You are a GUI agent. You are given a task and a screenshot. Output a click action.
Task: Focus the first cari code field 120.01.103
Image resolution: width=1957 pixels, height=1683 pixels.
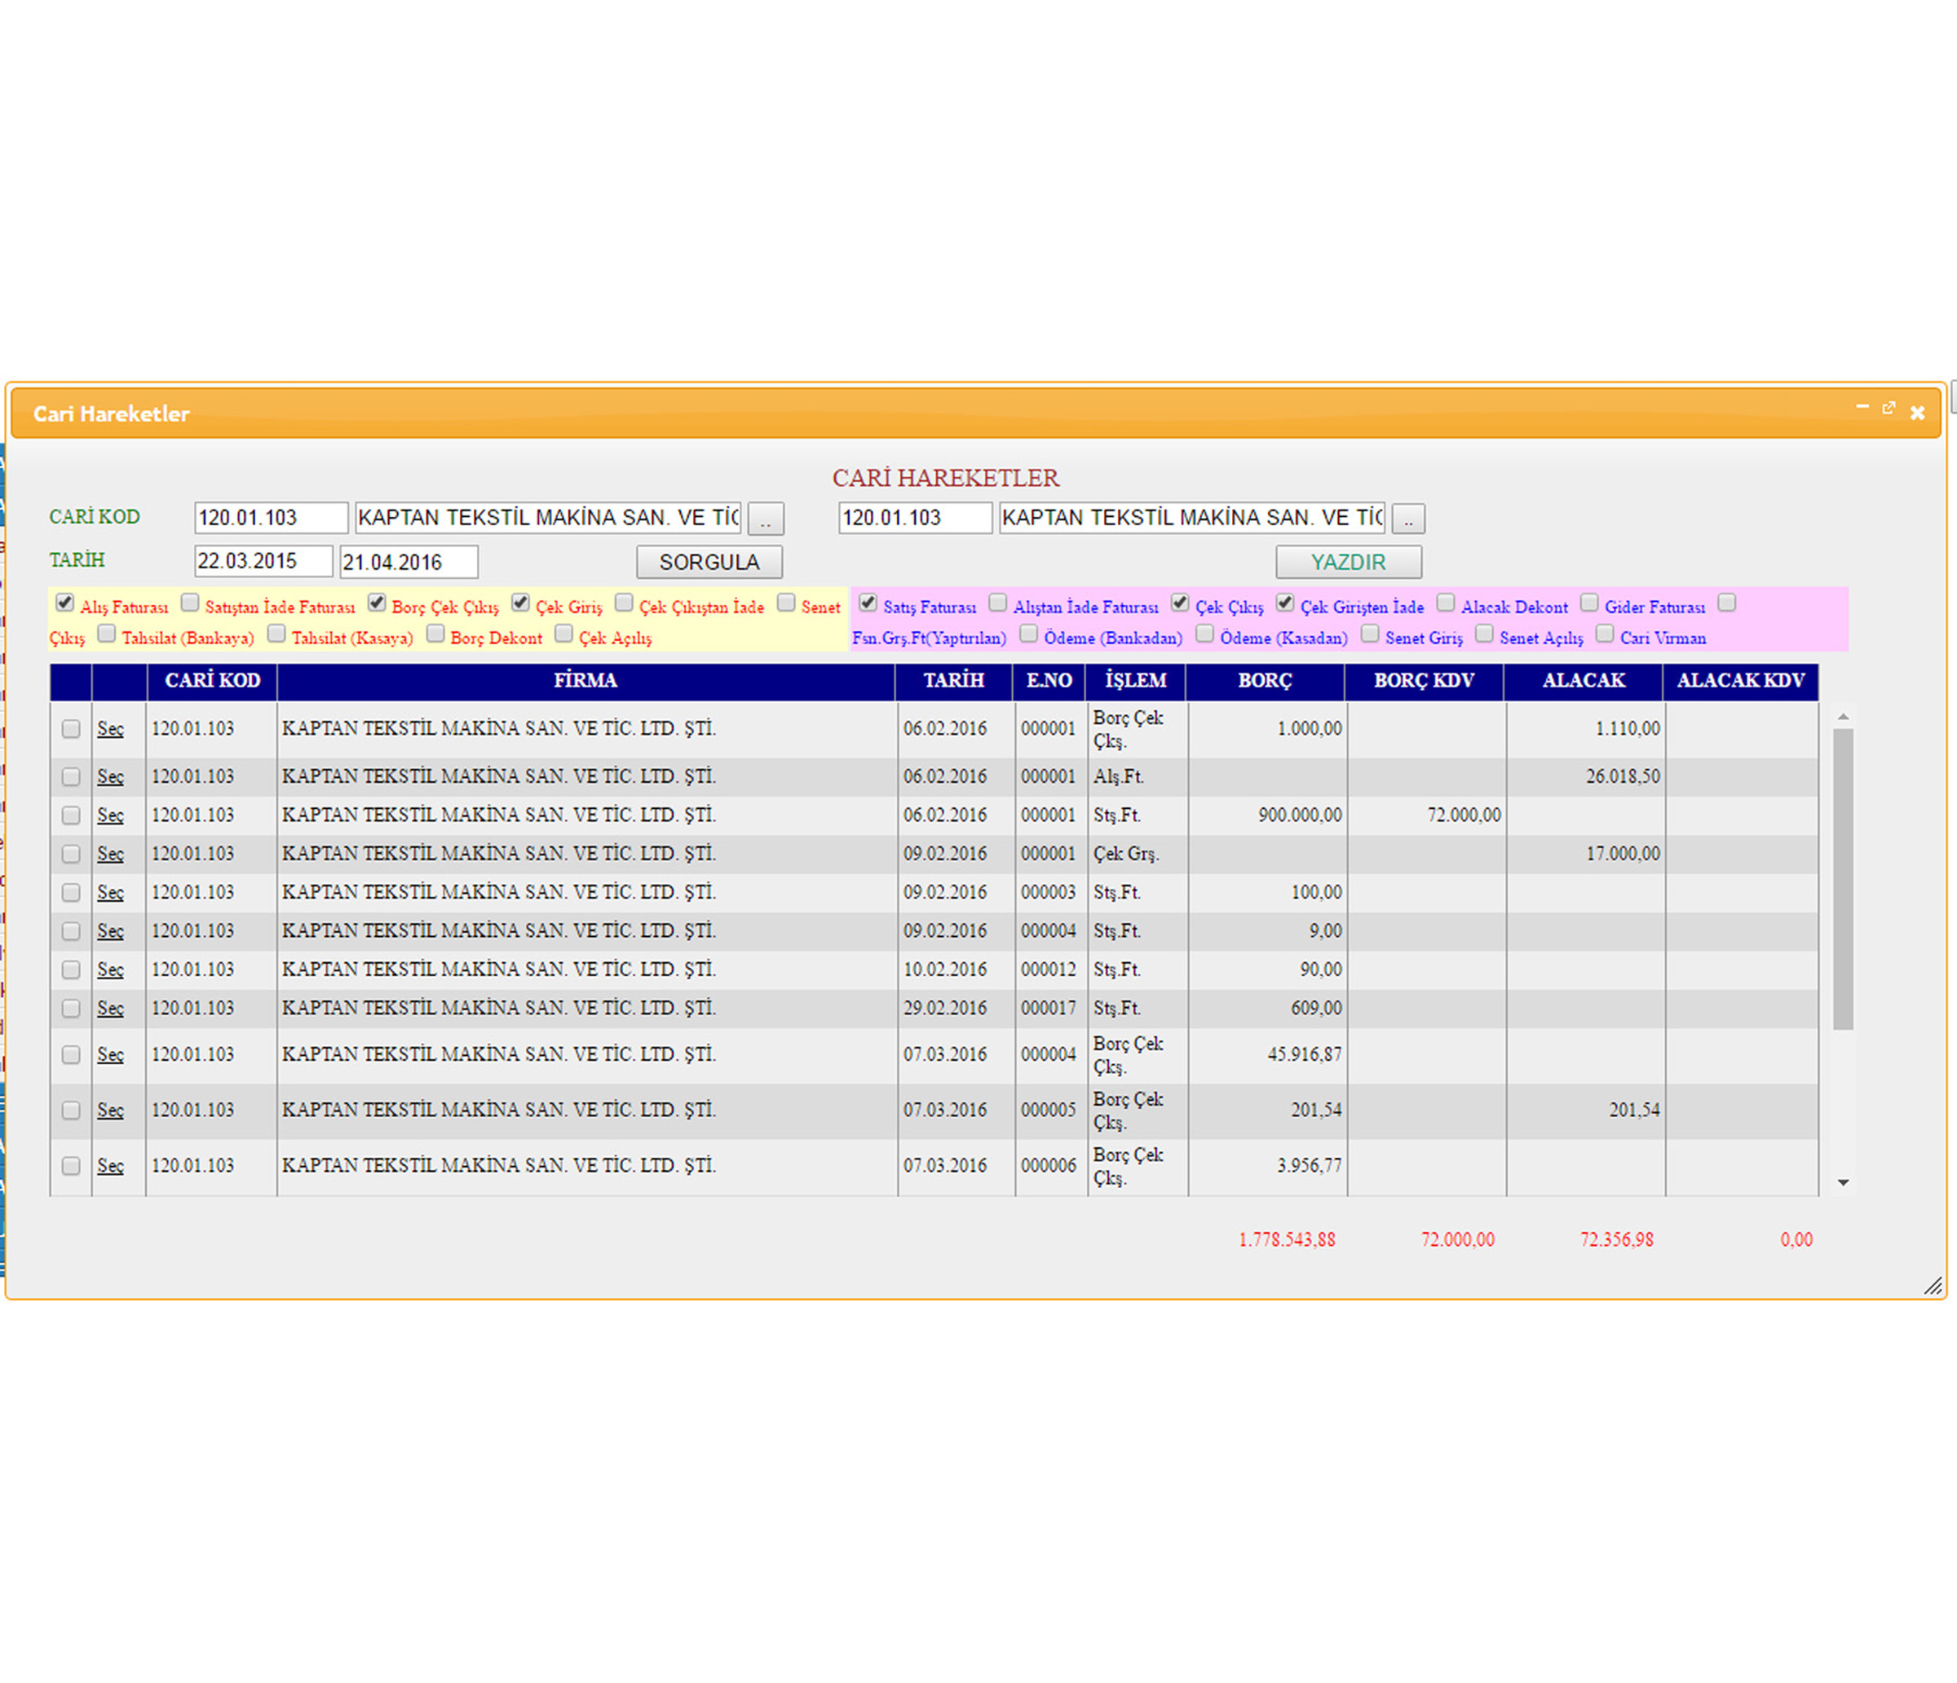271,518
